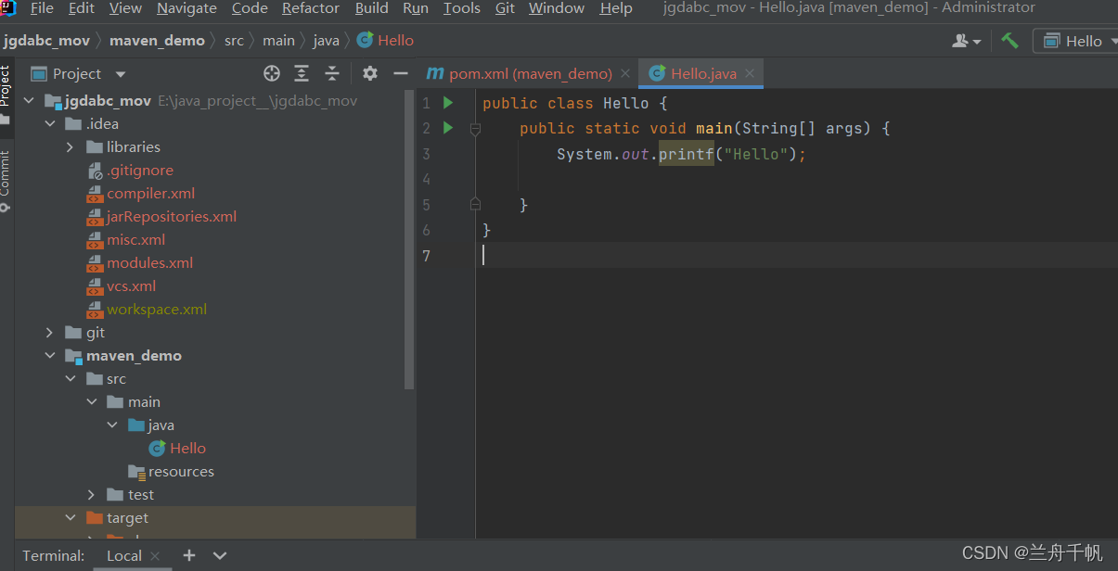This screenshot has width=1118, height=571.
Task: Fold the main method at line 2
Action: pos(475,129)
